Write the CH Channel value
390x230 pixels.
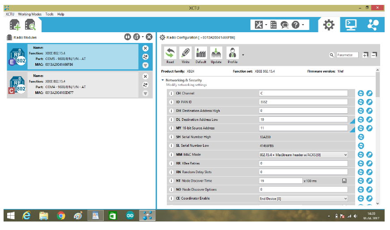point(369,93)
